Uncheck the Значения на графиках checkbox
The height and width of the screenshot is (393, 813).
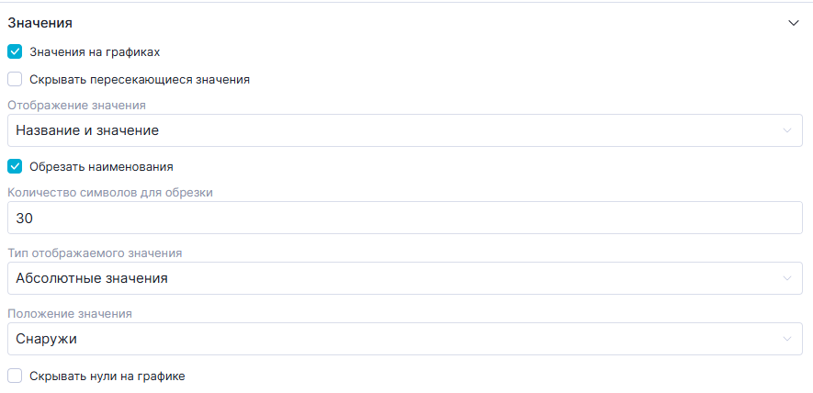click(15, 52)
